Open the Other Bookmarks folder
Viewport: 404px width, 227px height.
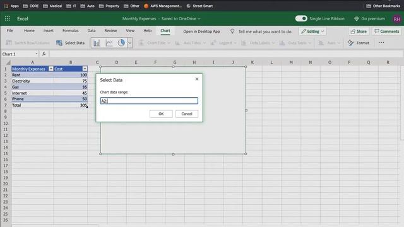[x=383, y=6]
